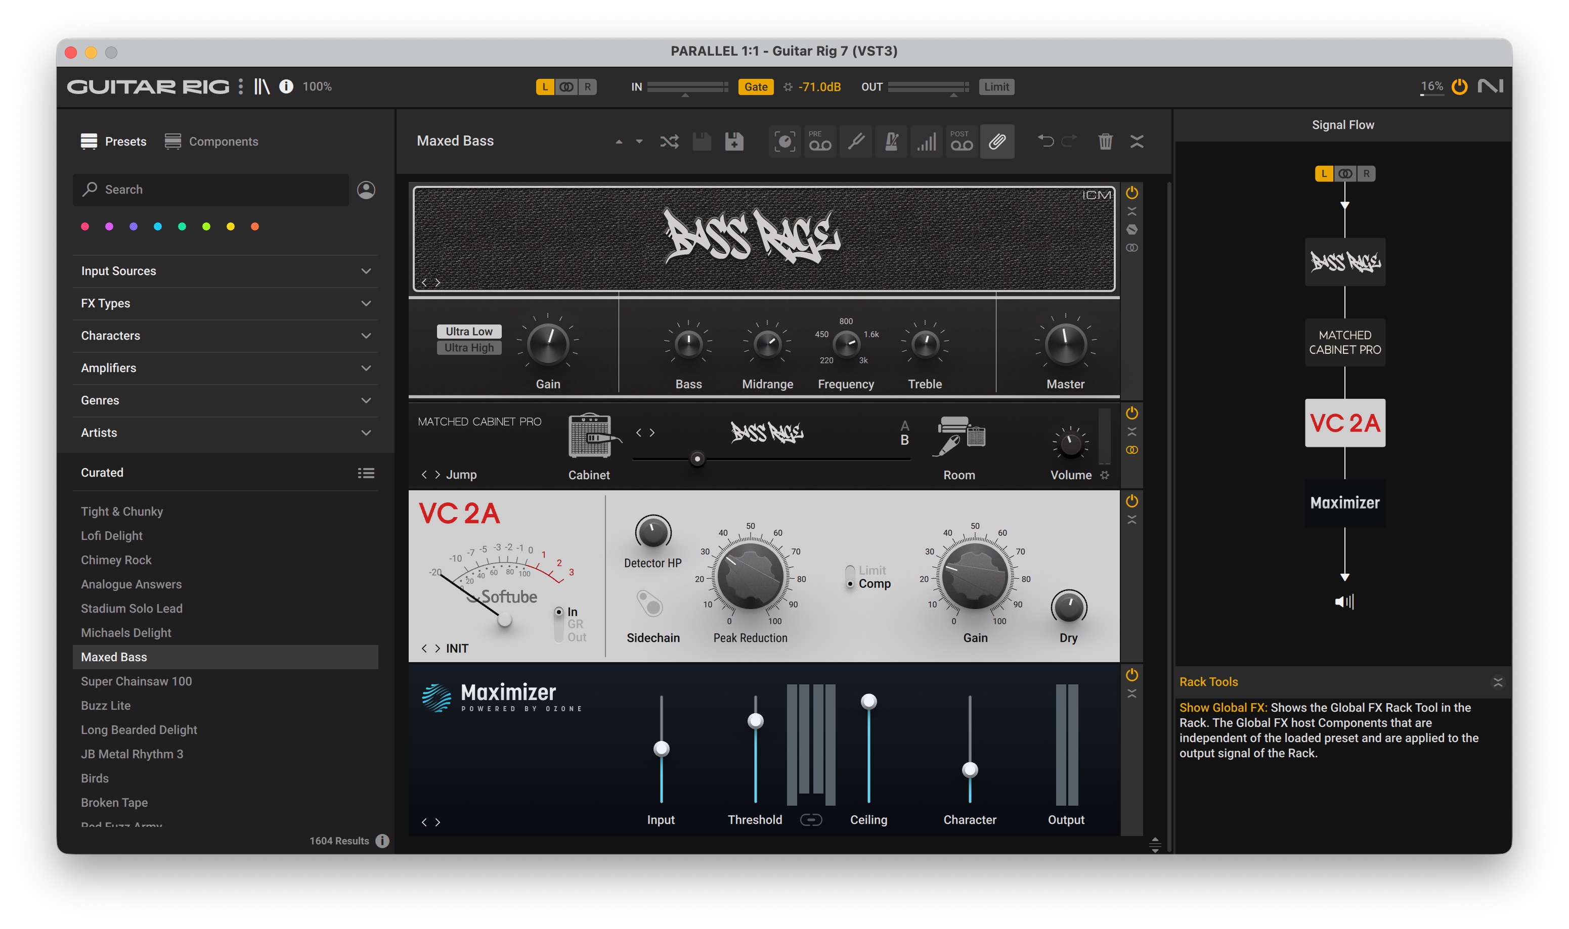Select the Limit mode on VC 2A
This screenshot has width=1569, height=929.
pyautogui.click(x=872, y=570)
